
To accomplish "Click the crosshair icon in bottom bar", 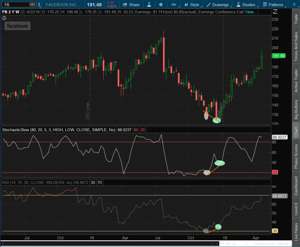I will 228,243.
